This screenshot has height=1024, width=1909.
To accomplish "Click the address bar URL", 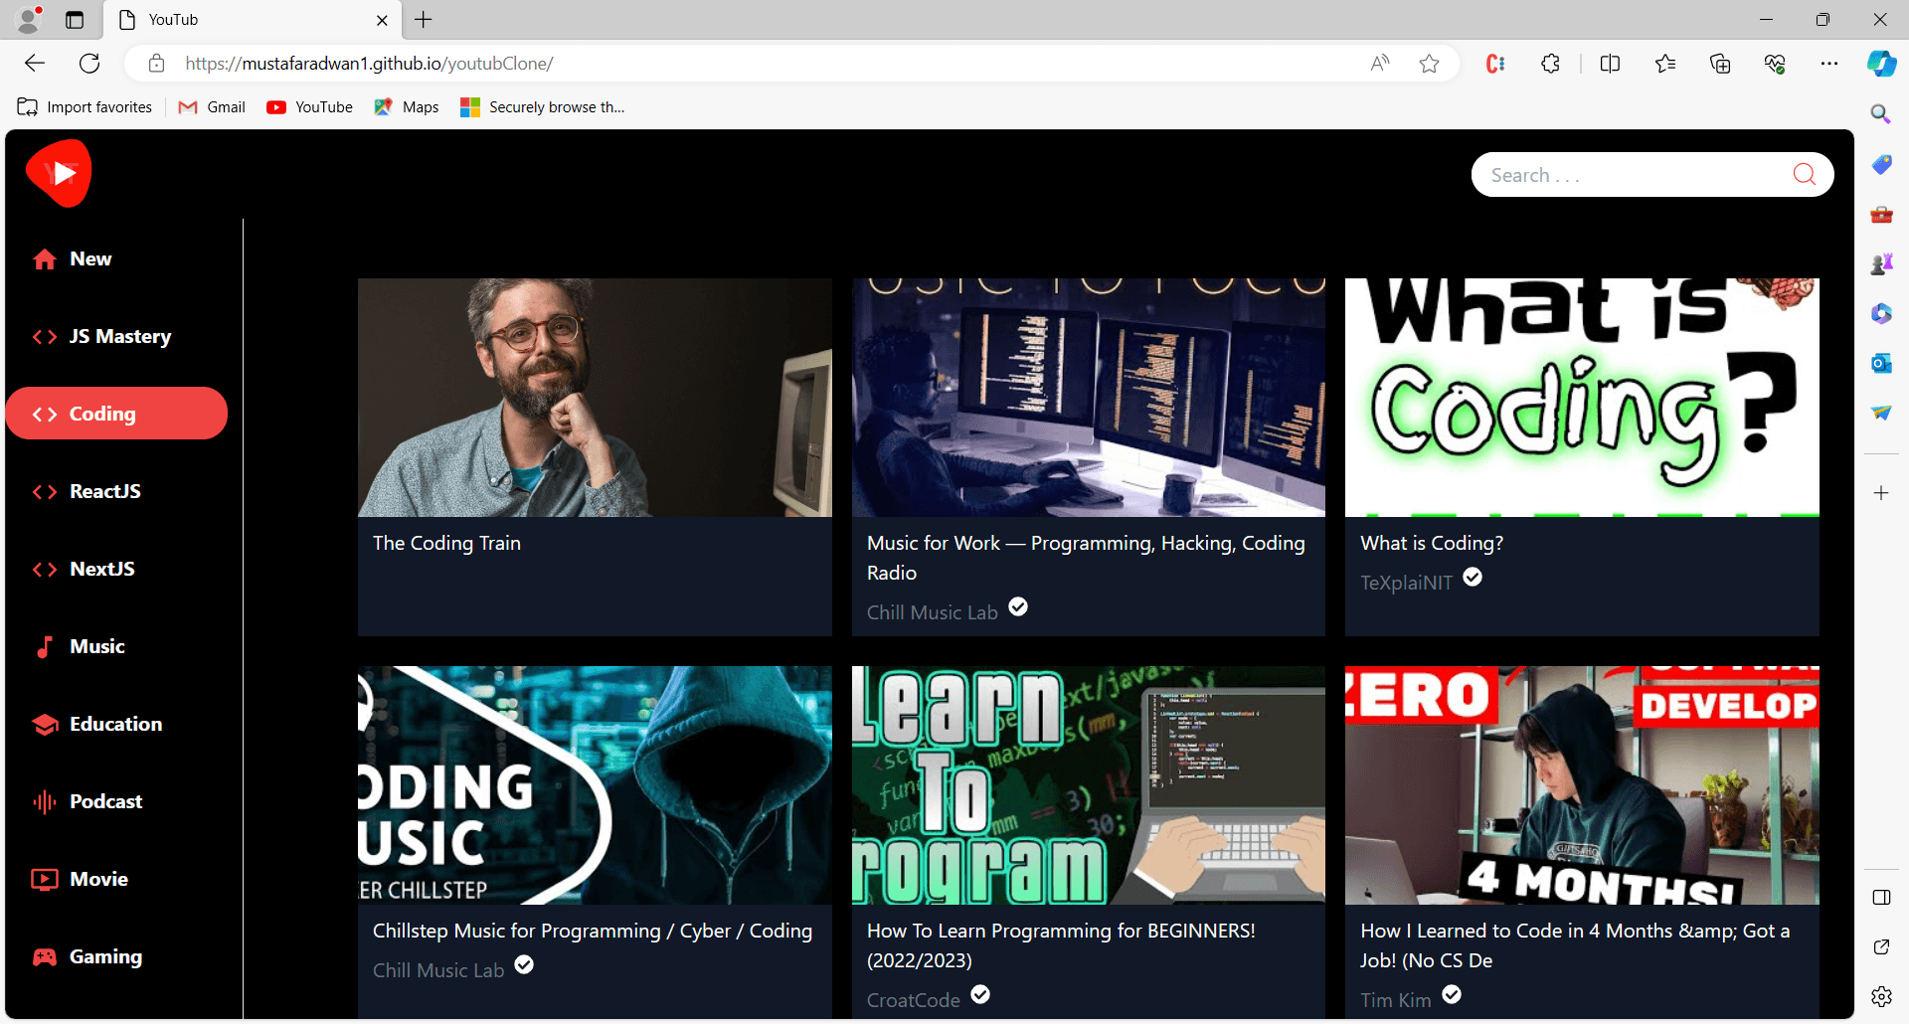I will coord(369,64).
